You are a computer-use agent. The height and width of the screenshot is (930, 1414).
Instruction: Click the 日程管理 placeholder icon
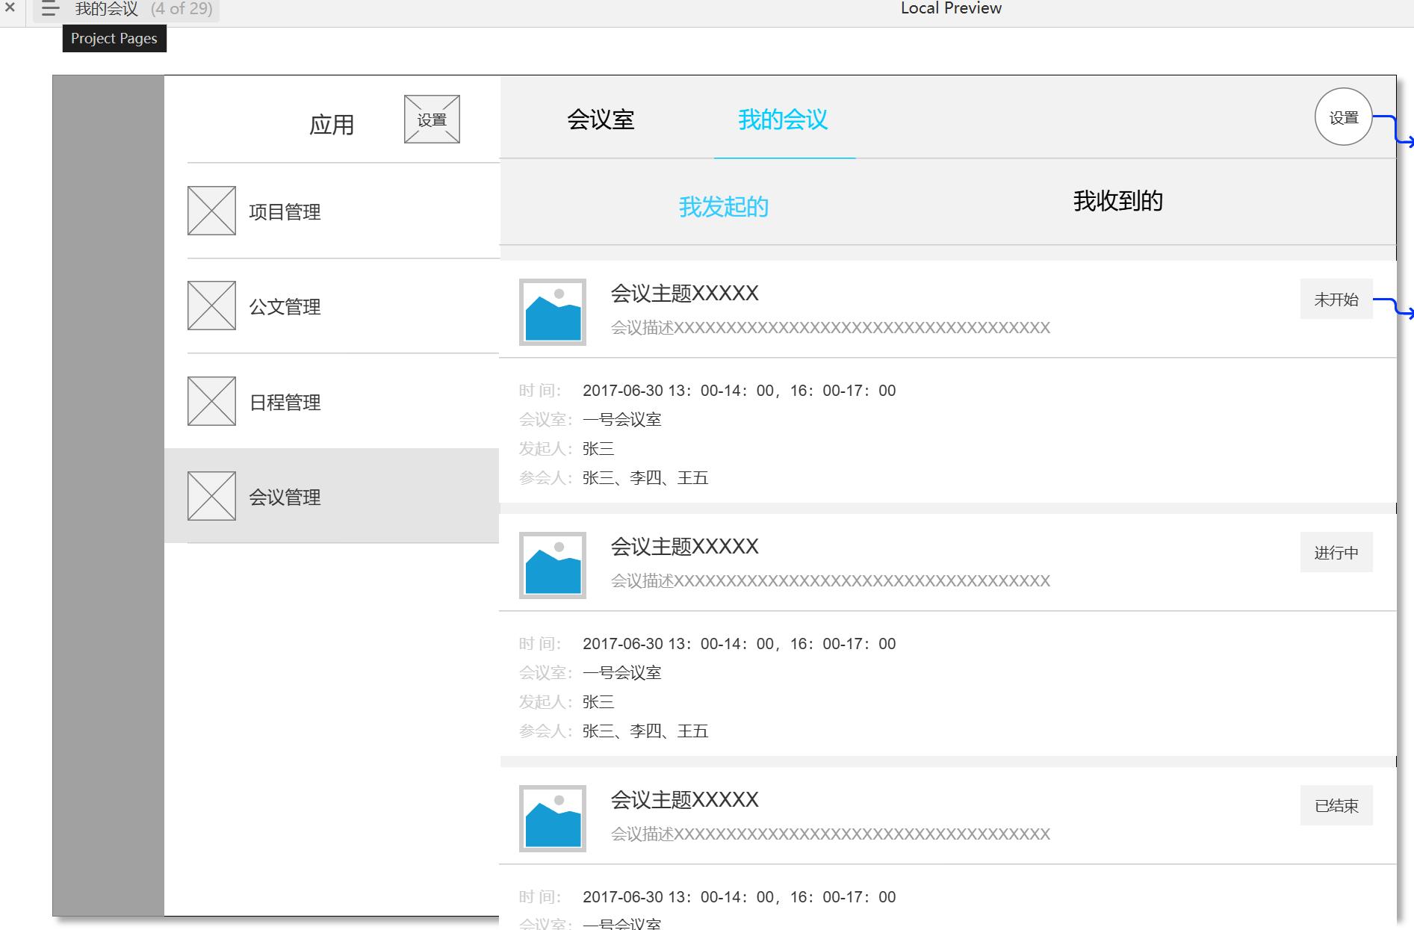point(211,401)
